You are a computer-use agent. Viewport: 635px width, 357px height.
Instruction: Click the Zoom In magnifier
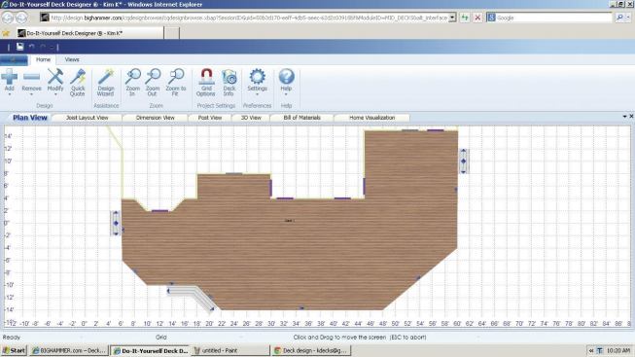point(132,83)
